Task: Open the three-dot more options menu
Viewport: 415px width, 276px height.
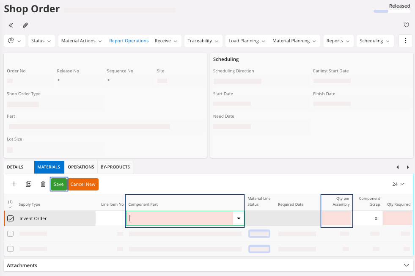Action: [x=405, y=41]
